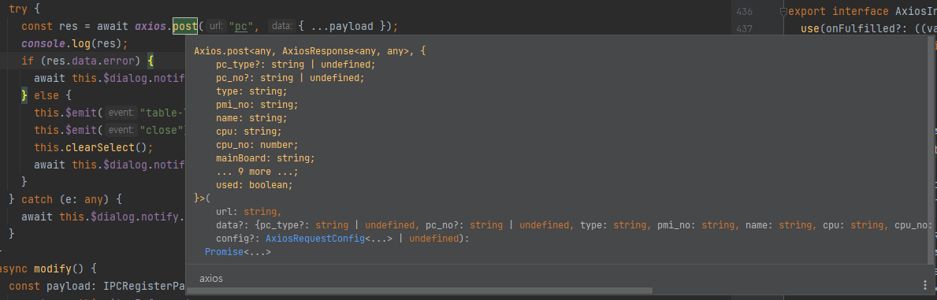Click the "... 9 more ..." collapsed properties text

click(257, 172)
